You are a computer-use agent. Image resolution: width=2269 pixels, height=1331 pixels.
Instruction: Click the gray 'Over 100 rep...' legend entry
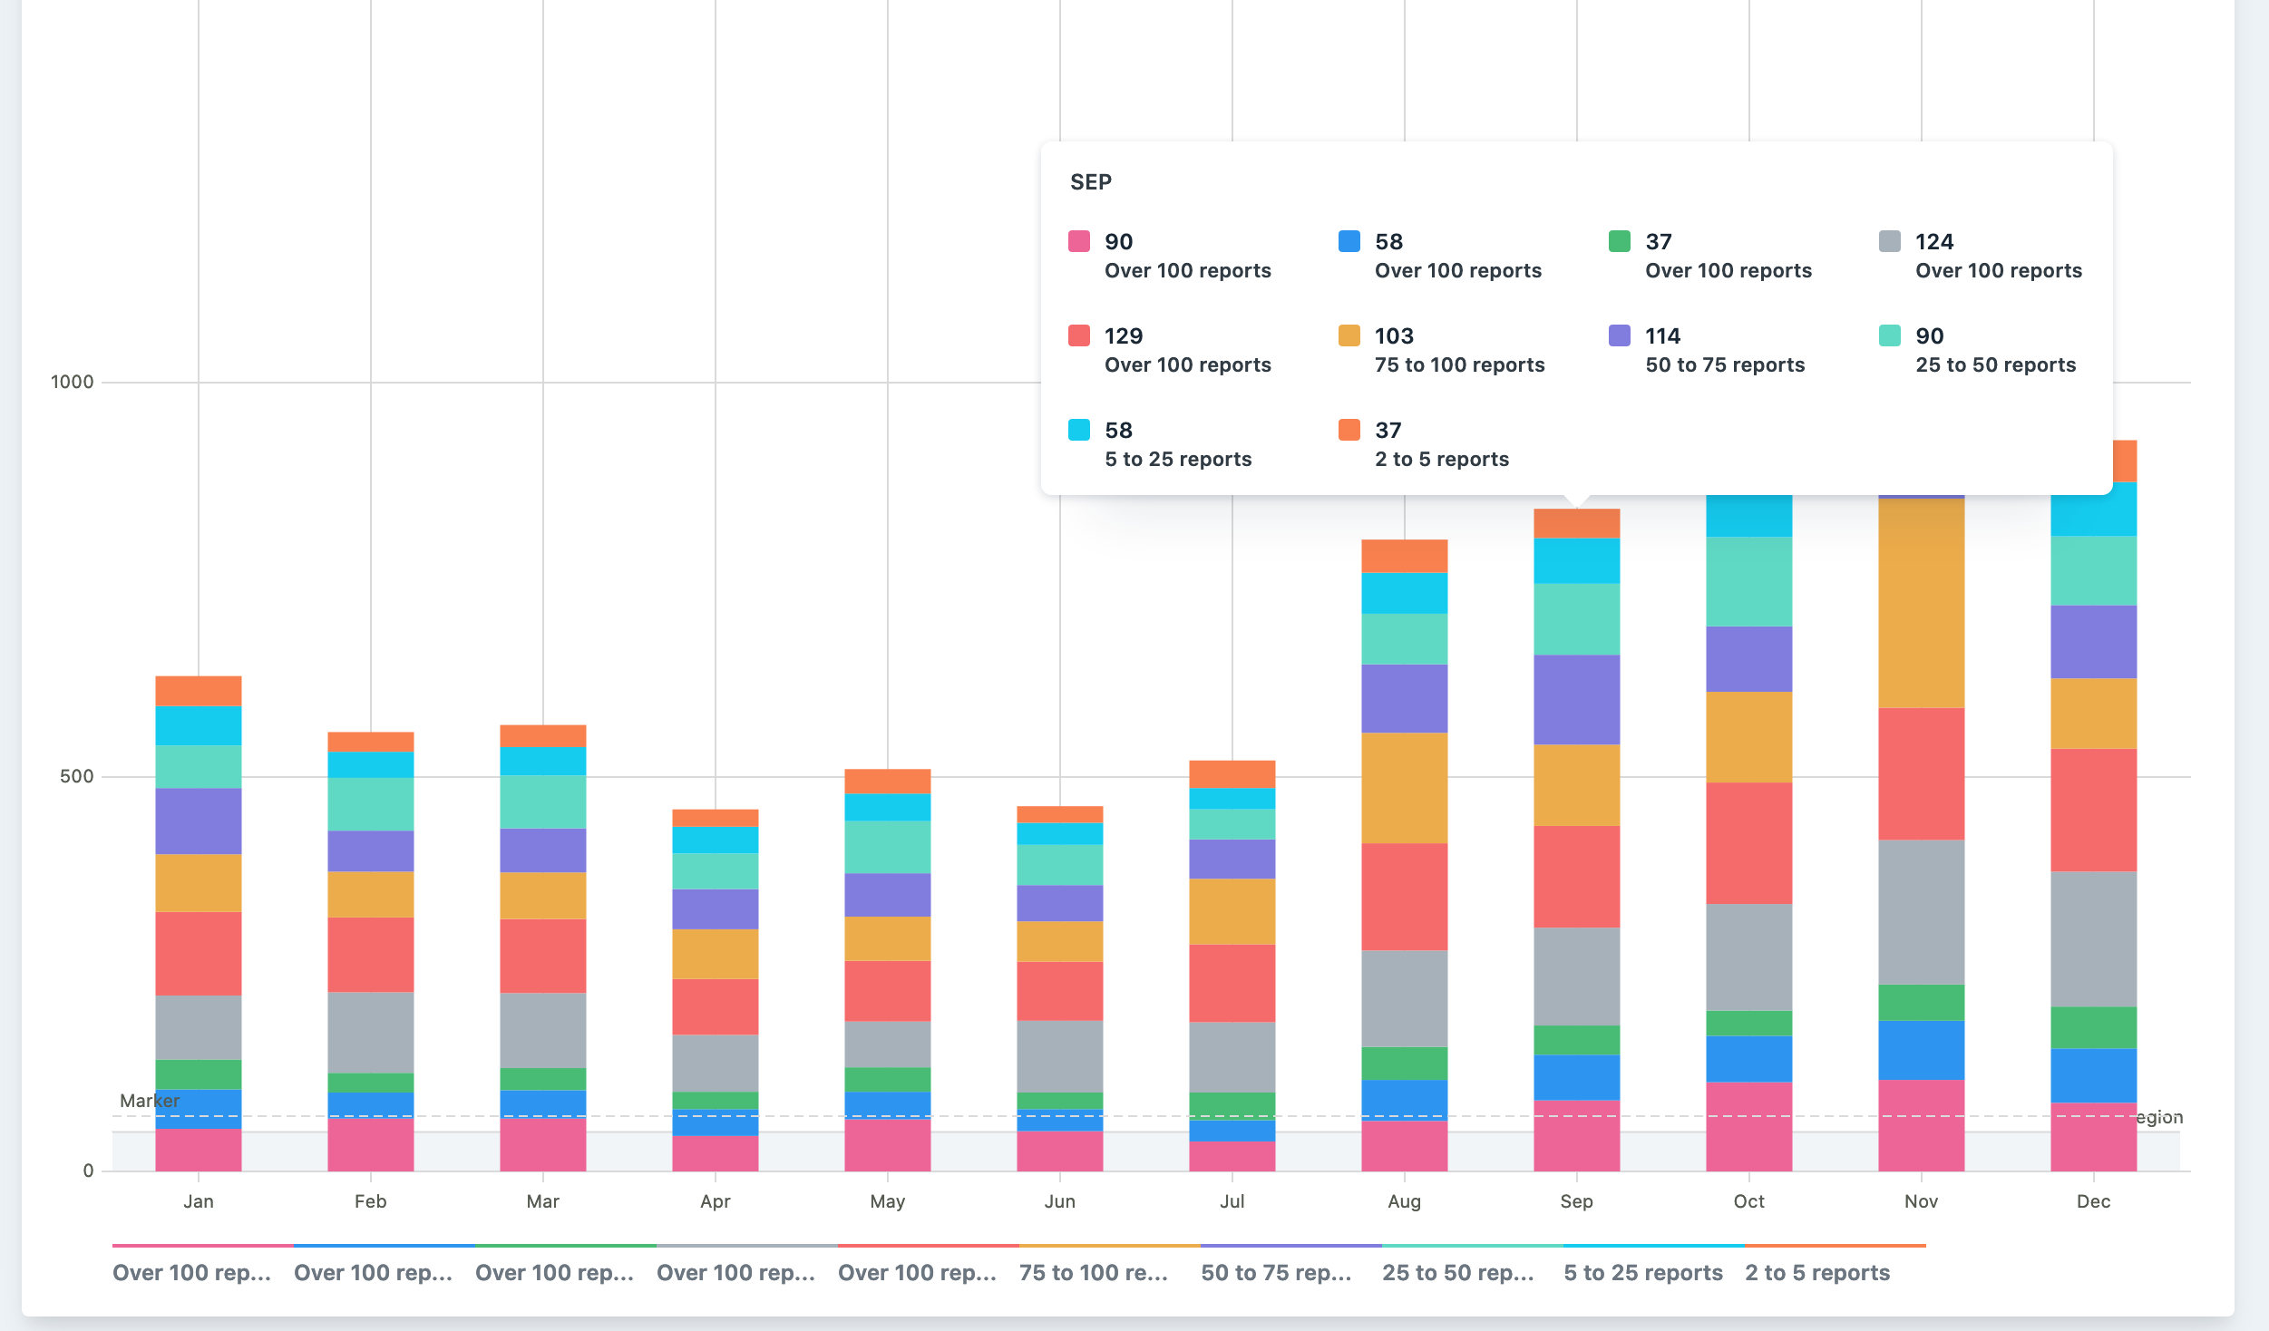[x=735, y=1272]
